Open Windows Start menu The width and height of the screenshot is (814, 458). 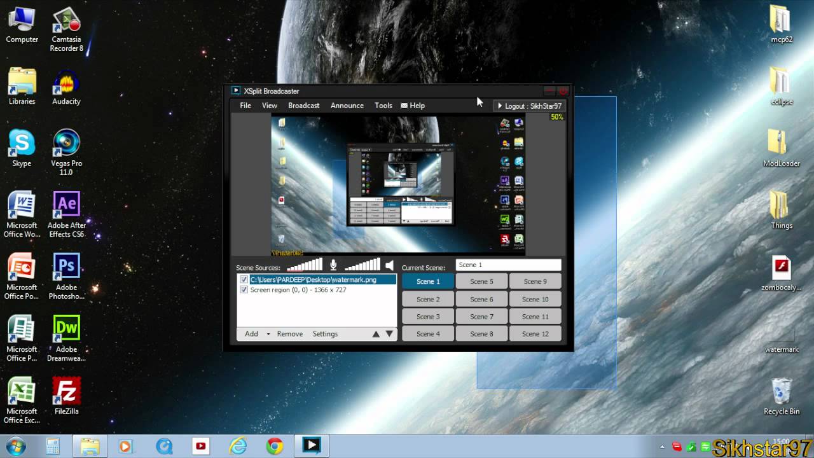(15, 446)
